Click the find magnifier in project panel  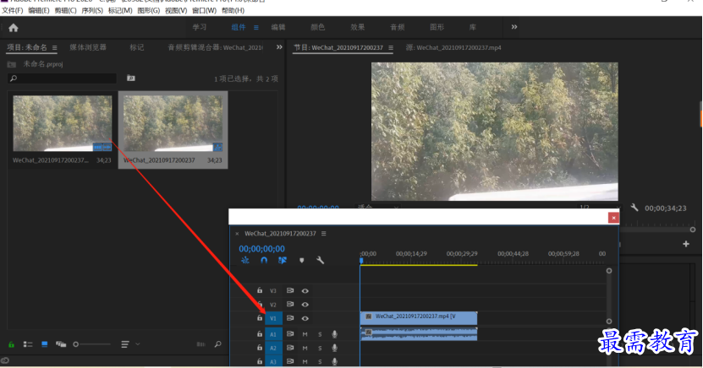[218, 344]
